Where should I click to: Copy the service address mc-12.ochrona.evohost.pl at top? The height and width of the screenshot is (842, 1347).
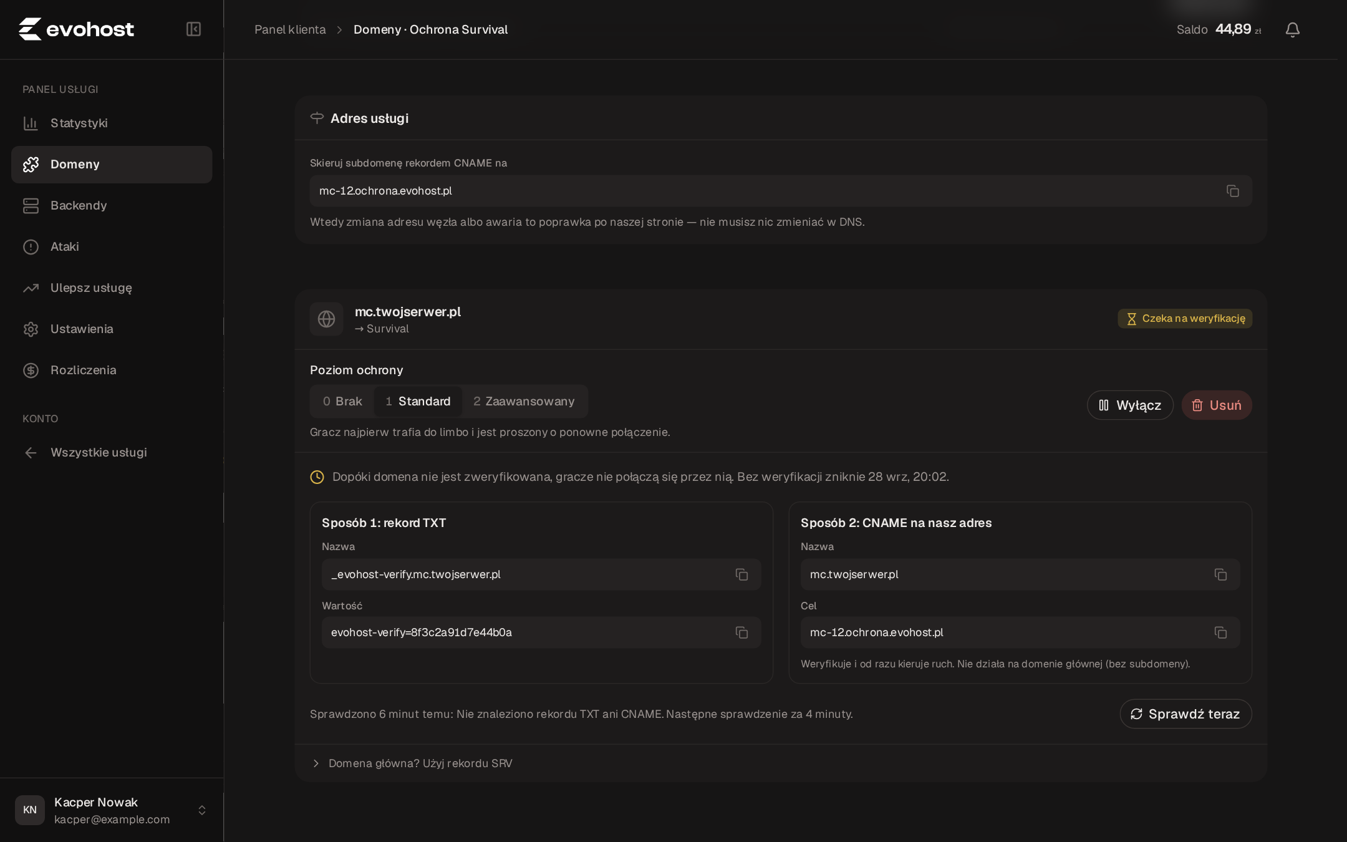pos(1232,191)
